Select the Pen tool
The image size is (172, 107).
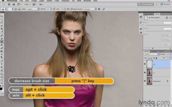coord(2,61)
